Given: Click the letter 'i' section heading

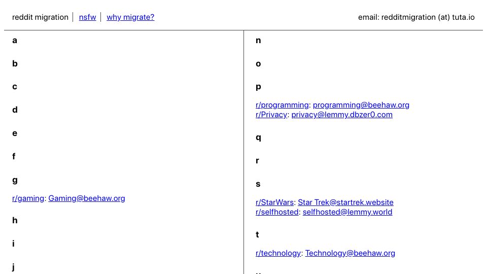Looking at the screenshot, I should [13, 244].
